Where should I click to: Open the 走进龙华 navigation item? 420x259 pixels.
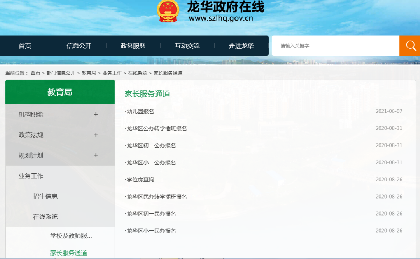pos(241,46)
